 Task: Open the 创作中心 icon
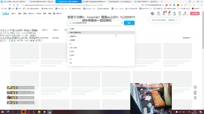click(185, 13)
